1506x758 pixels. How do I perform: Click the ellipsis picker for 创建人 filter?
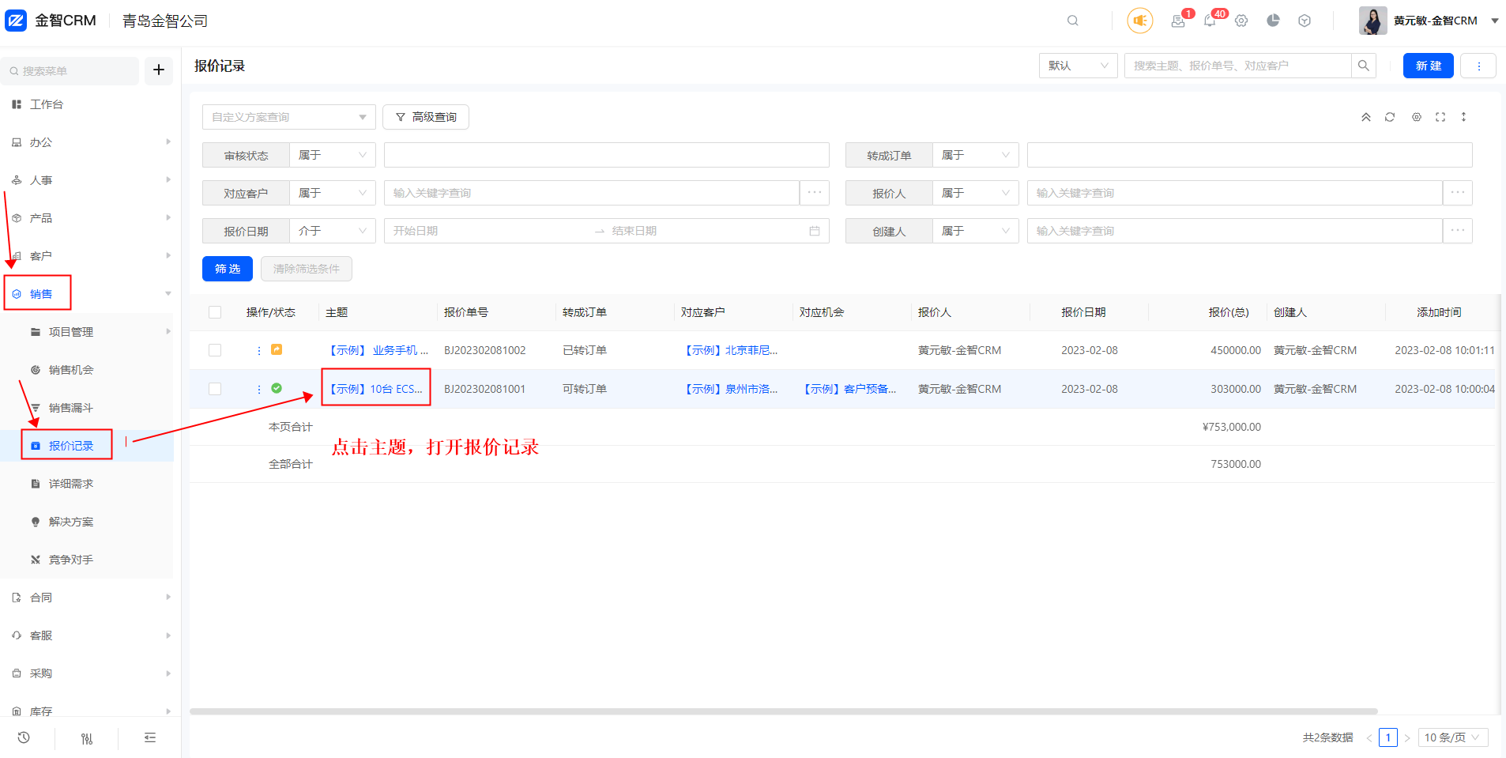(x=1458, y=231)
